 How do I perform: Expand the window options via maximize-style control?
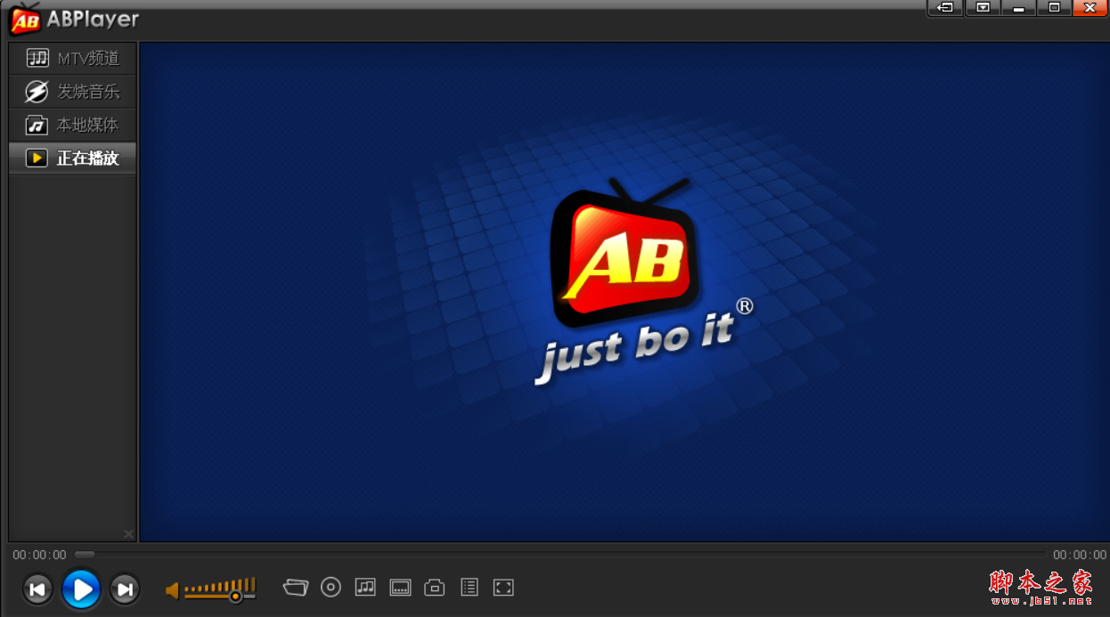(1053, 8)
